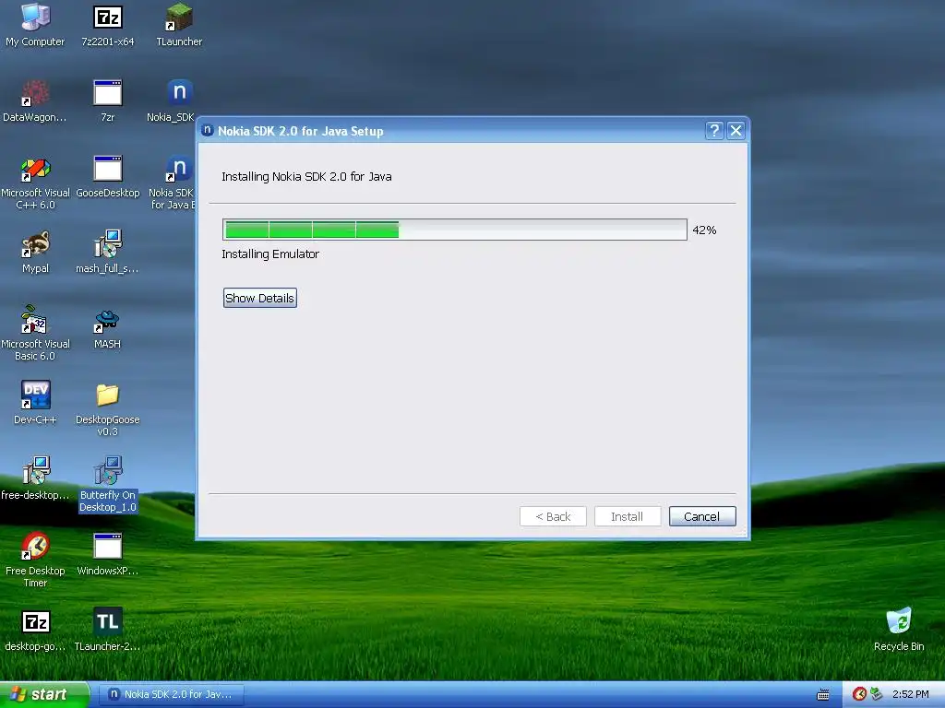Viewport: 945px width, 708px height.
Task: Click the Nokia SDK 2.0 taskbar button
Action: coord(171,694)
